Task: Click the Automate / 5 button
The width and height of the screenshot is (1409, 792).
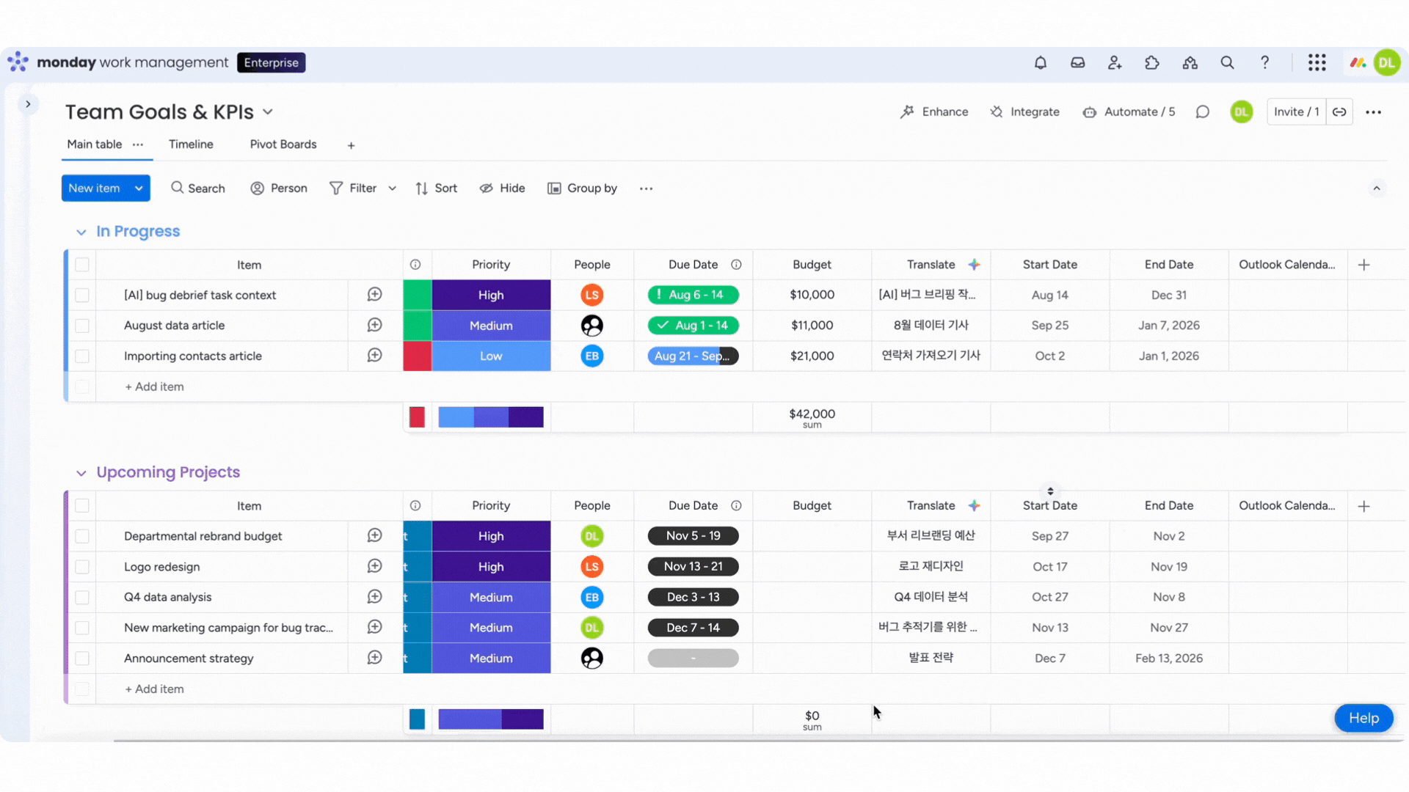Action: point(1129,112)
